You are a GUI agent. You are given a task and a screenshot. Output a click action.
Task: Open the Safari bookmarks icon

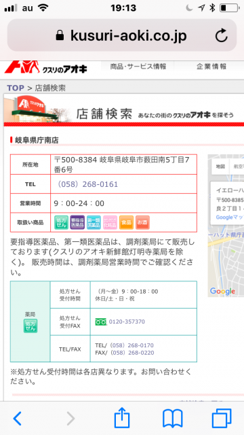(x=173, y=419)
